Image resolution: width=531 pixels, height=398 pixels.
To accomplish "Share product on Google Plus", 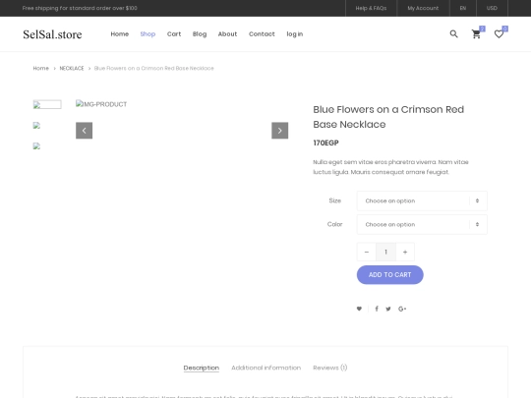I will tap(402, 309).
